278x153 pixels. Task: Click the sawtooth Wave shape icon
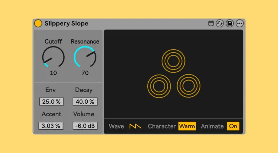(x=135, y=126)
